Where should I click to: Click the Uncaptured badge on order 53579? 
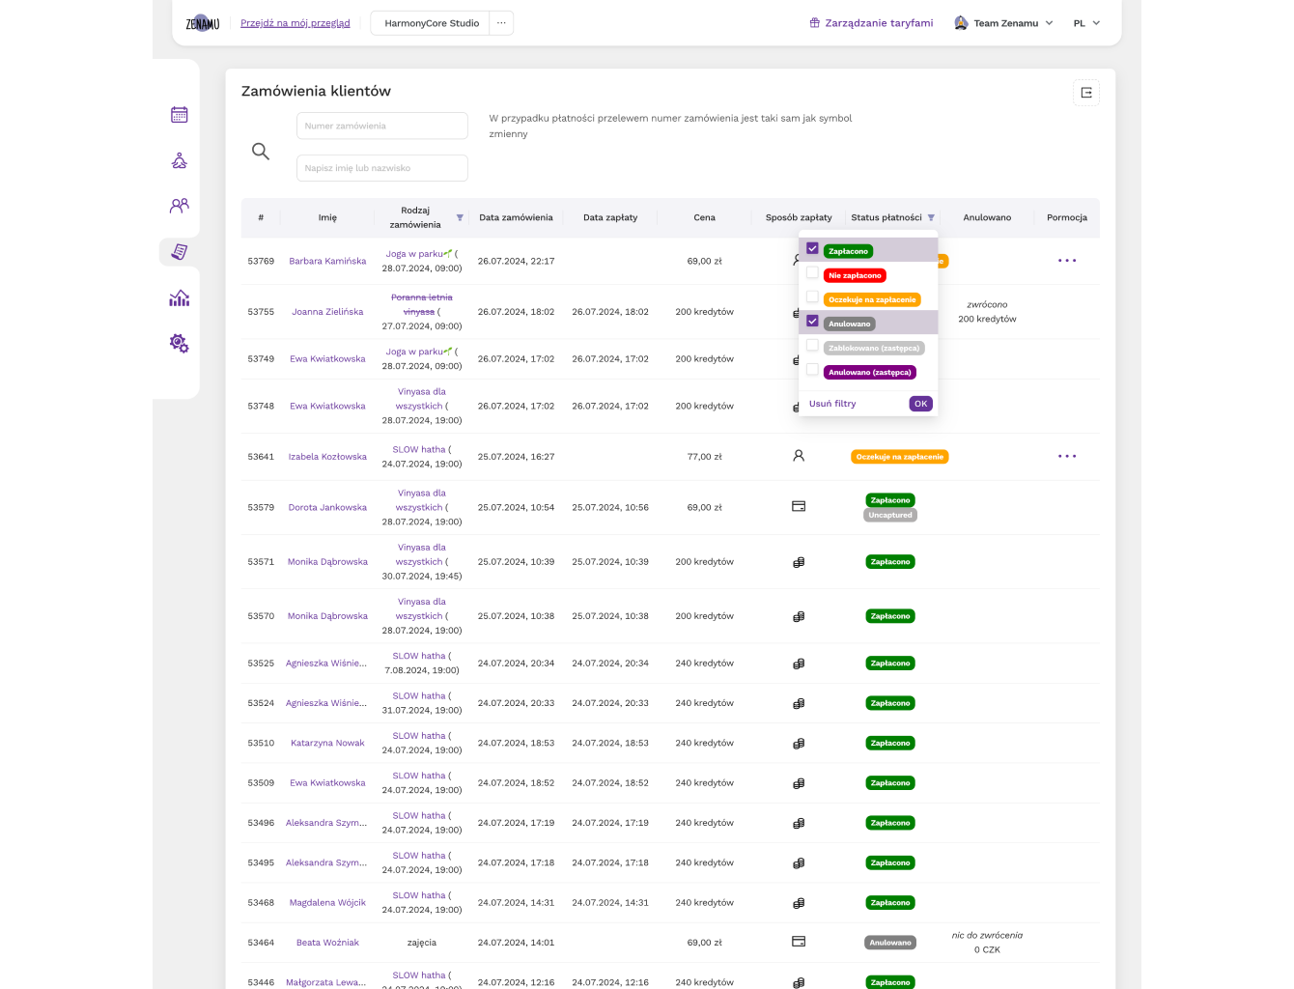[x=890, y=516]
